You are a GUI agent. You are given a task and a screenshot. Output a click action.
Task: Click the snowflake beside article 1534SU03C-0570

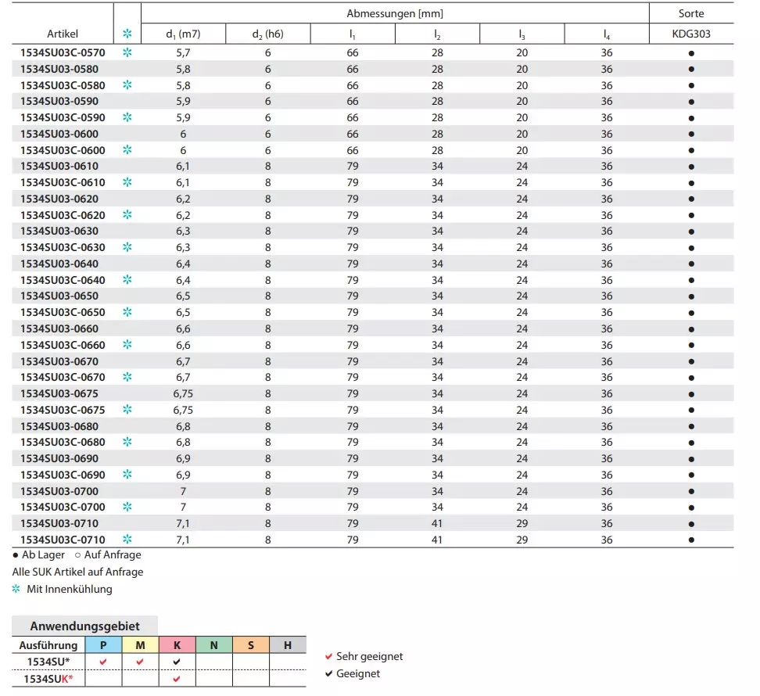click(127, 52)
